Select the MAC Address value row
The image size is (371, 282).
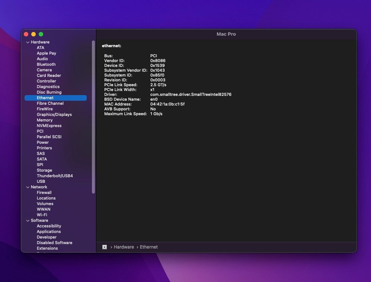(167, 104)
